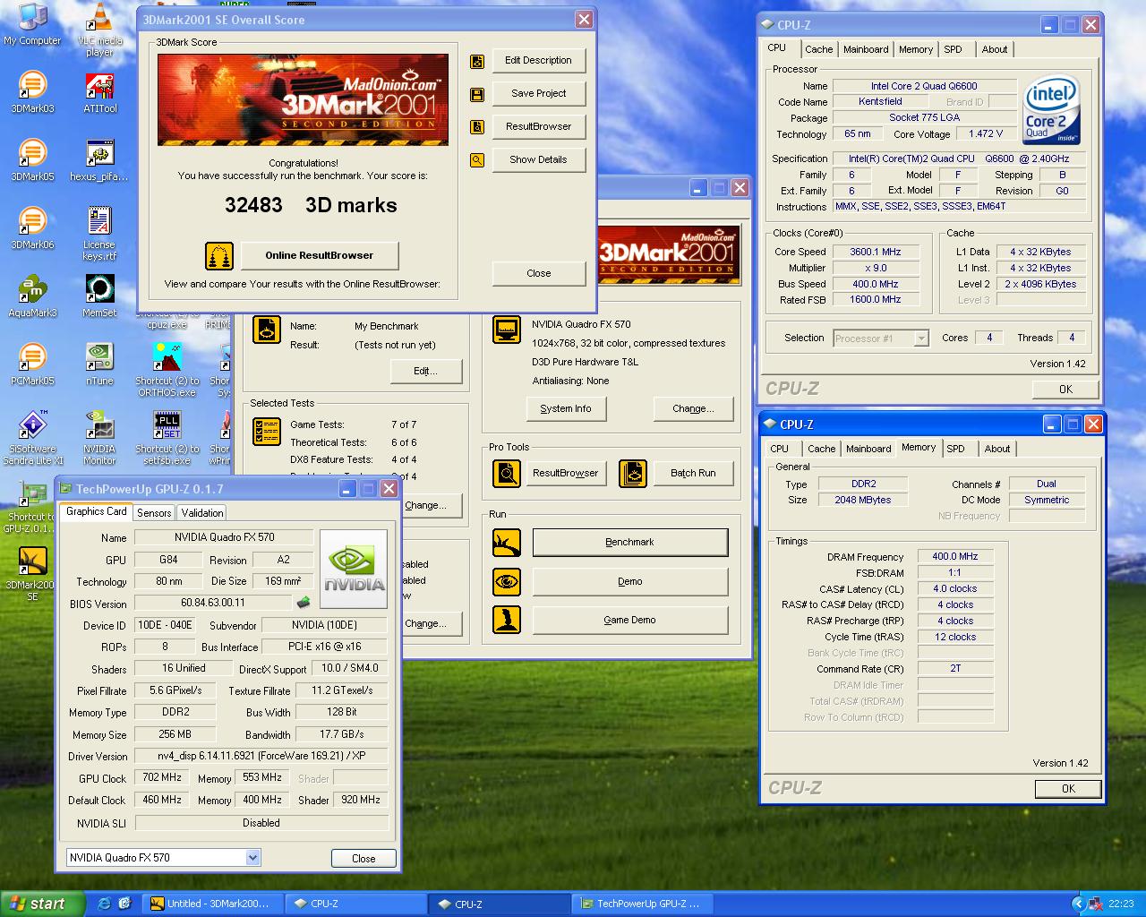Click the Demo button in 3DMark2001

[x=629, y=581]
